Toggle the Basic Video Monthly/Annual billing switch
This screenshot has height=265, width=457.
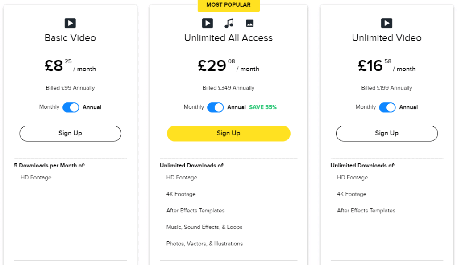[71, 107]
